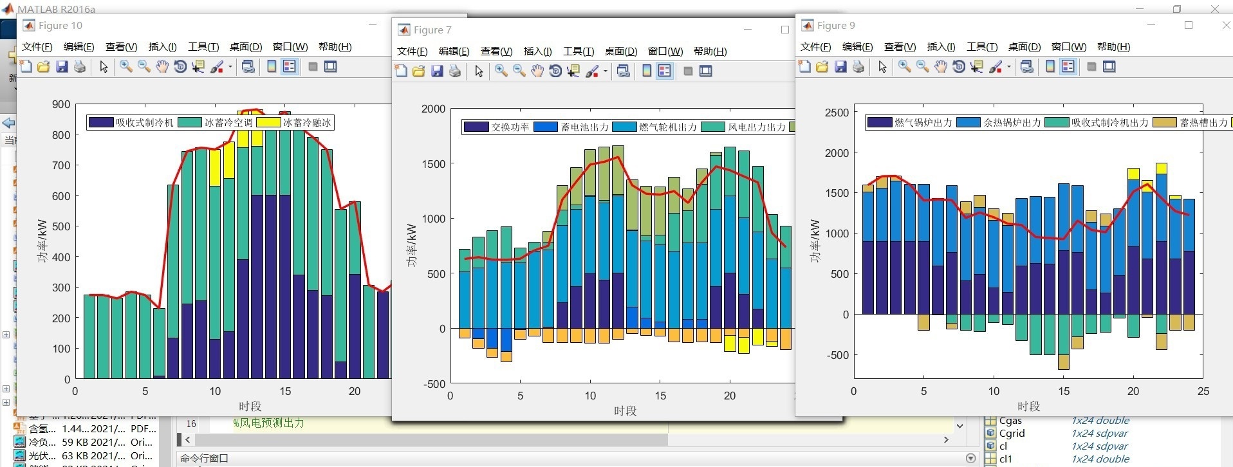Activate Data Cursor tool in Figure 10
The image size is (1233, 467).
pos(198,66)
